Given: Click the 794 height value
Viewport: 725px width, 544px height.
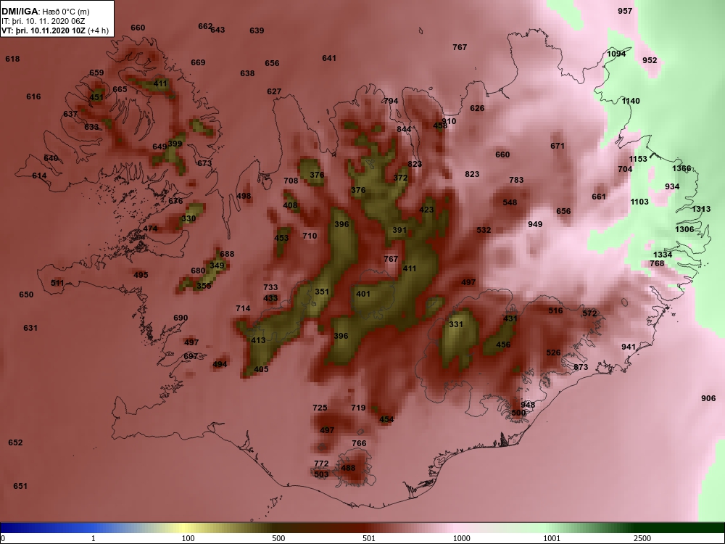Looking at the screenshot, I should pyautogui.click(x=391, y=101).
